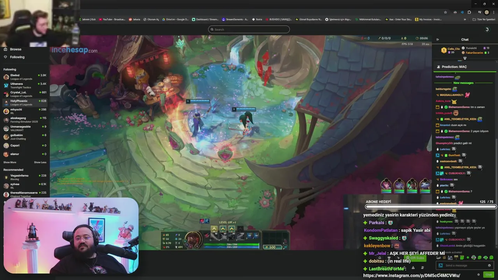Click the Kick user avatar top right
This screenshot has height=280, width=498.
(x=487, y=30)
